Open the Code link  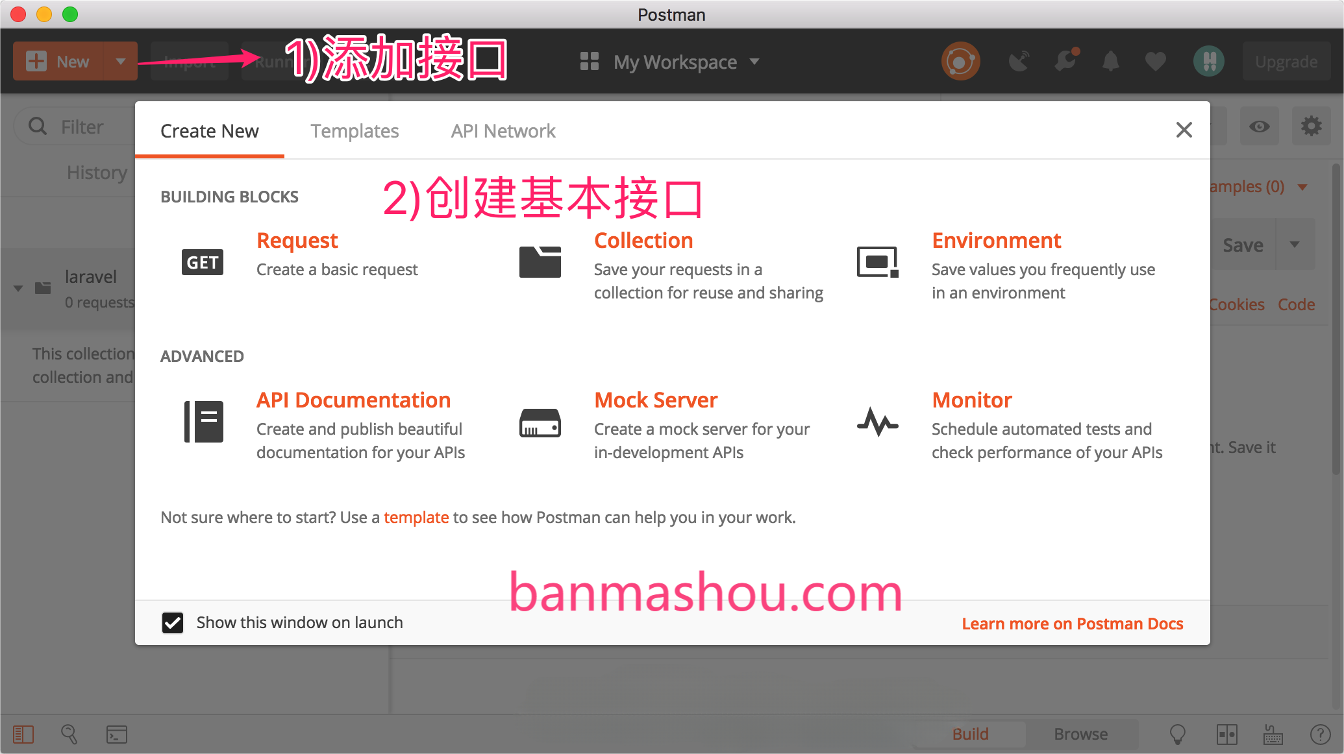coord(1296,304)
